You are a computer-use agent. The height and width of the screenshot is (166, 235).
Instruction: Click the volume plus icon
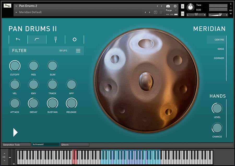tap(226, 15)
